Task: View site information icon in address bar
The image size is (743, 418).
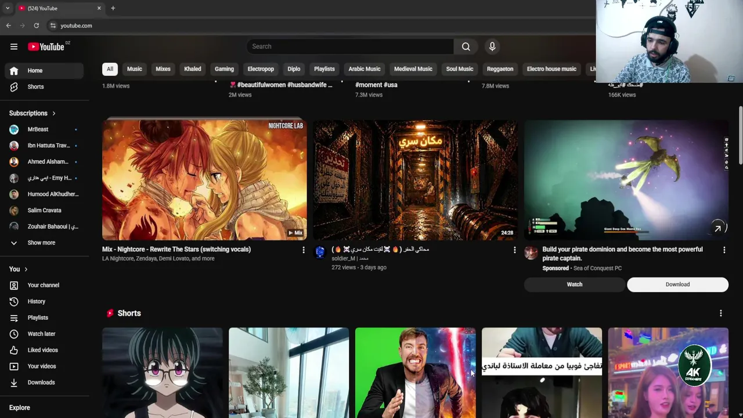Action: coord(53,26)
